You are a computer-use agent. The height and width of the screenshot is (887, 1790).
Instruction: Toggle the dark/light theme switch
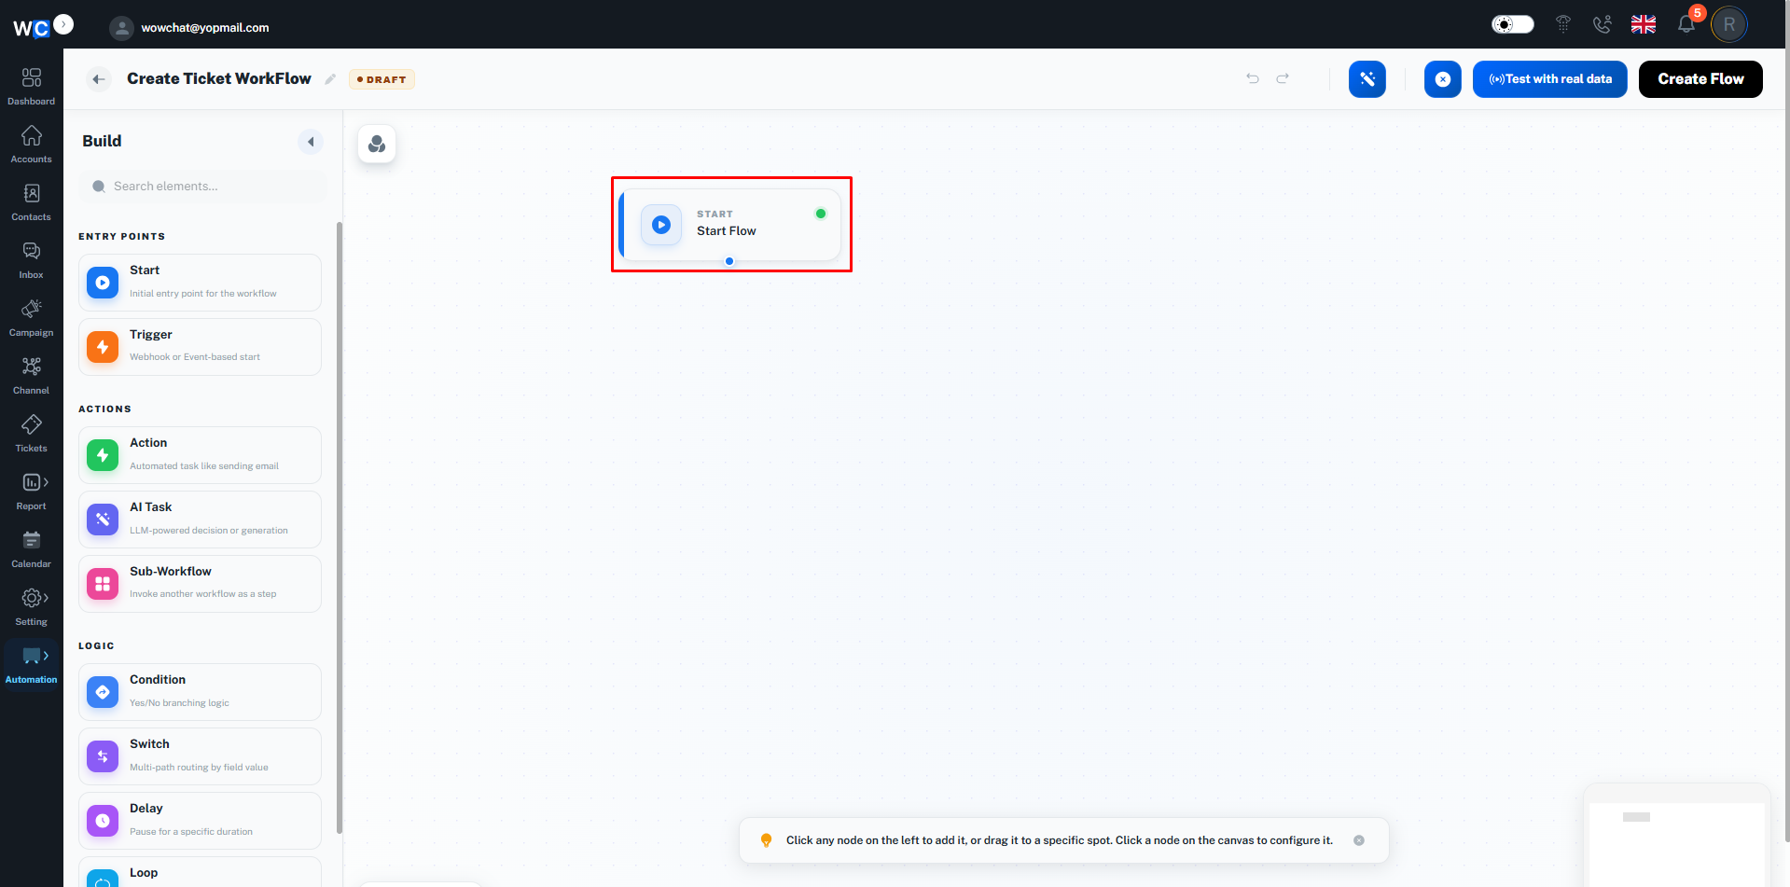[1512, 24]
